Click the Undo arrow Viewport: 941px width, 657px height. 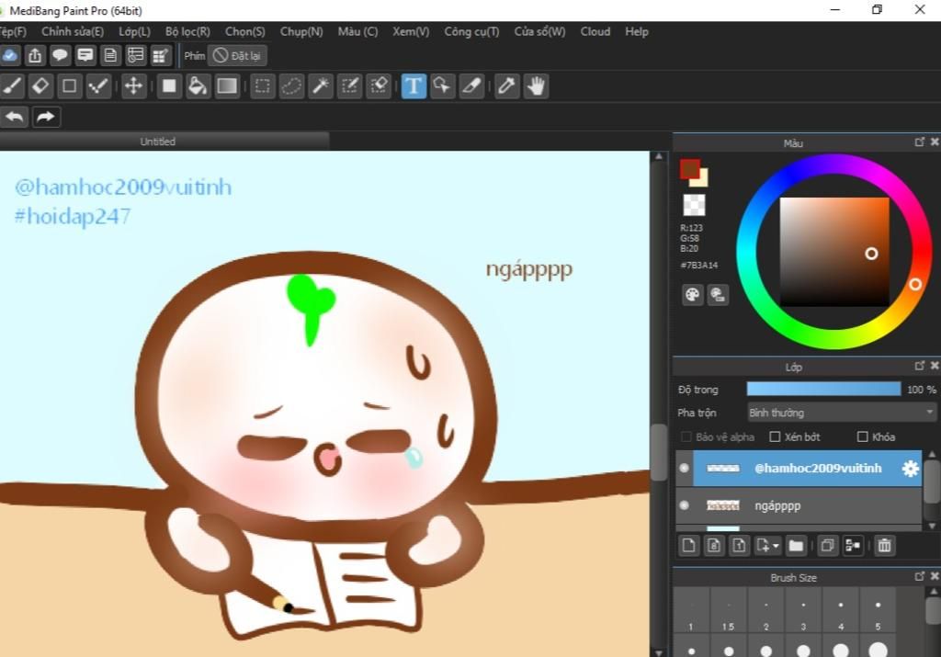(x=15, y=117)
